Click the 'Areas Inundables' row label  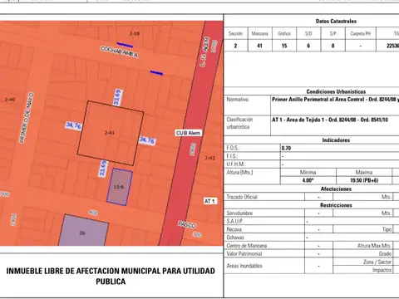click(x=244, y=266)
